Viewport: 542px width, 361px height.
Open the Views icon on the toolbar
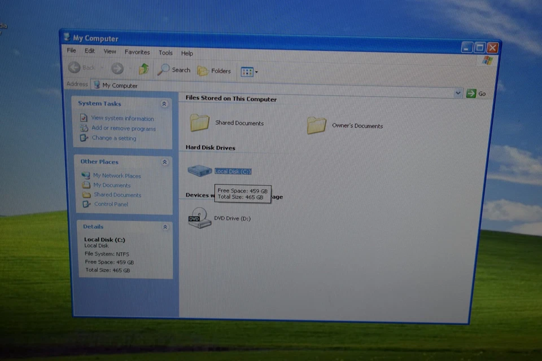246,71
